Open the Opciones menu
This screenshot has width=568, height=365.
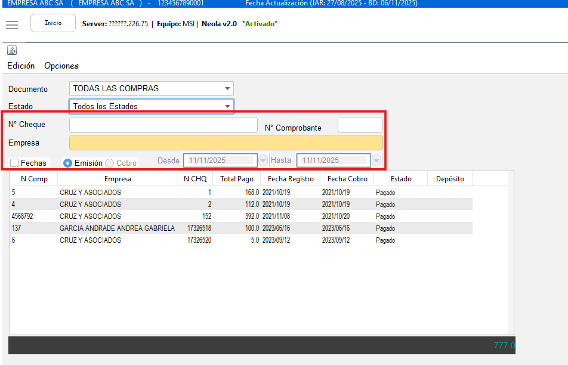coord(61,66)
